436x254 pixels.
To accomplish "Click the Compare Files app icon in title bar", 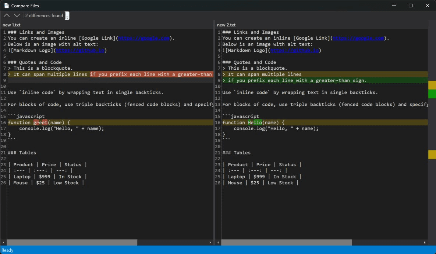I will point(6,6).
